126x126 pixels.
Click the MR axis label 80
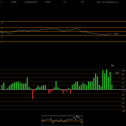click(x=123, y=75)
